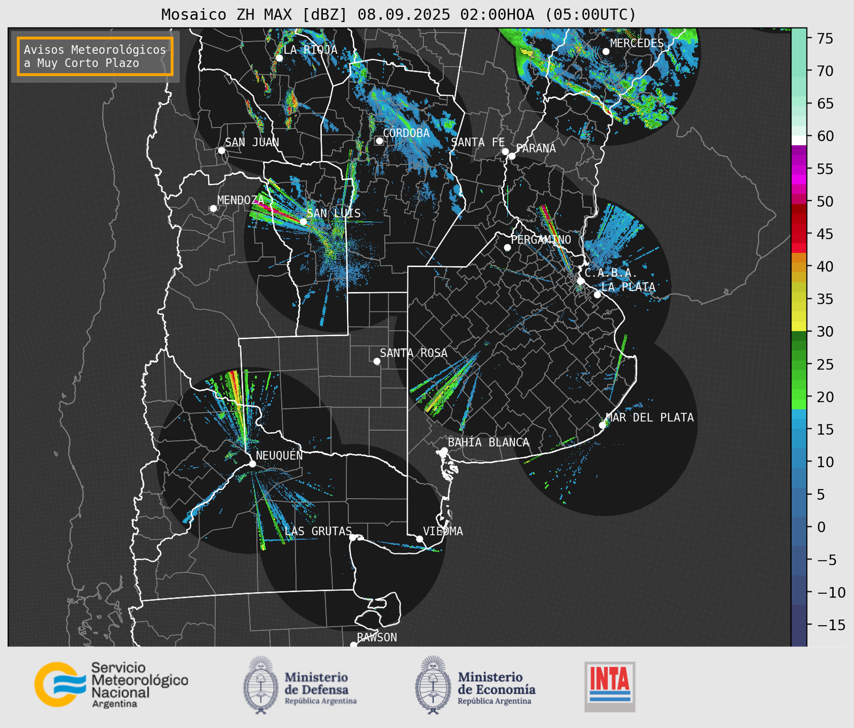Click the VIEDMA label text

[443, 531]
